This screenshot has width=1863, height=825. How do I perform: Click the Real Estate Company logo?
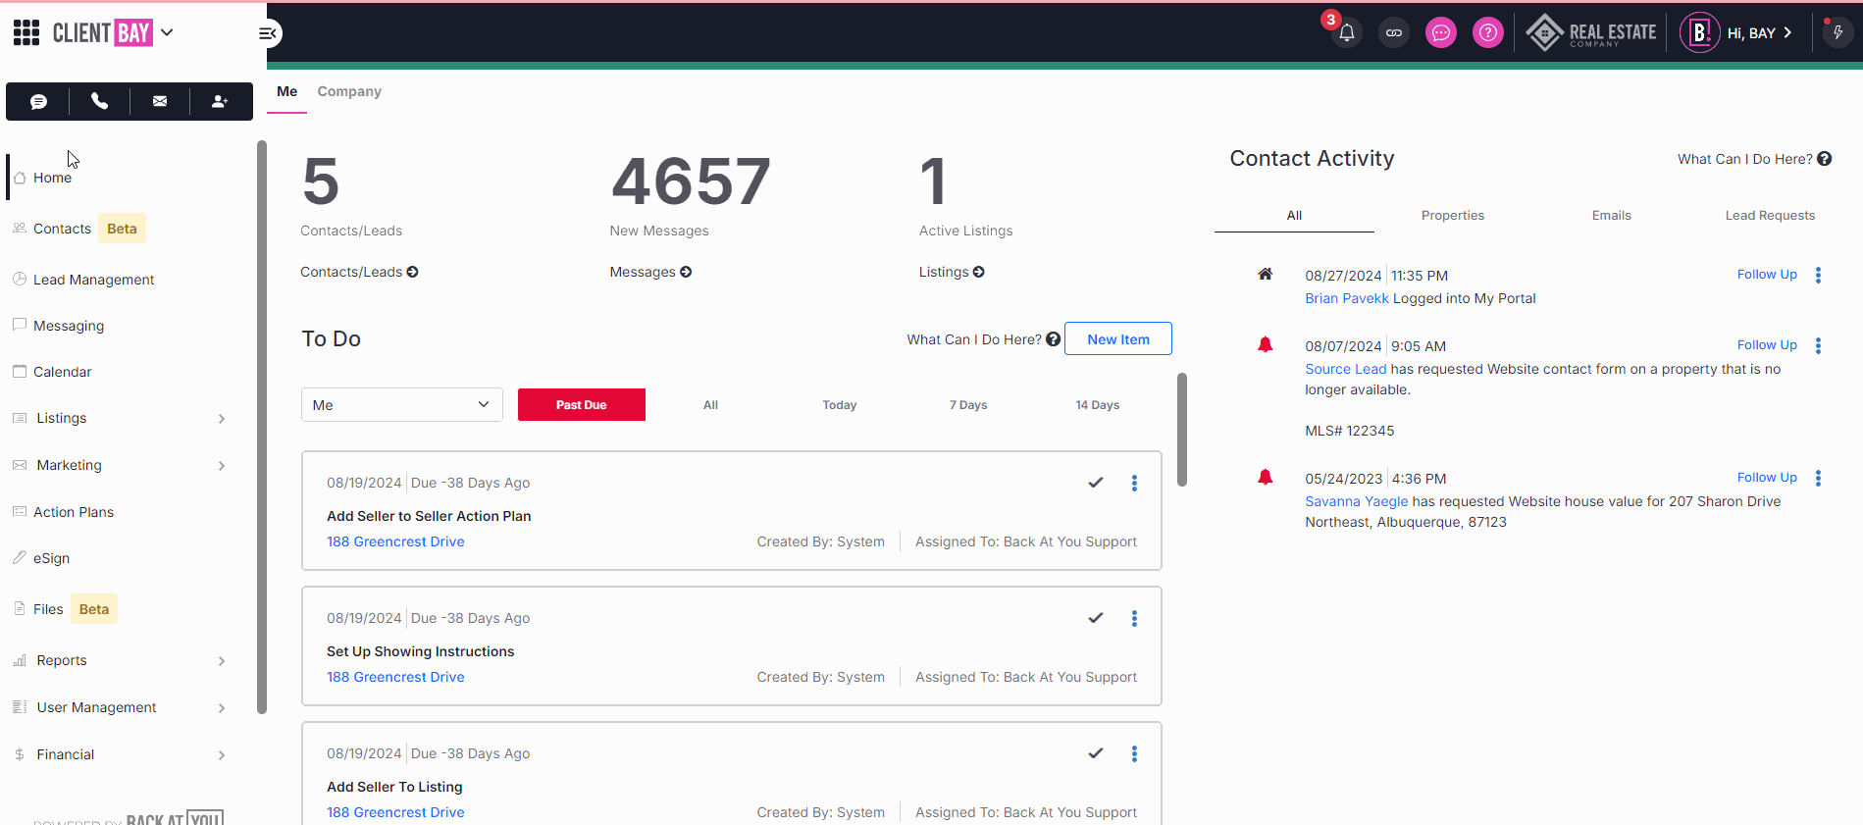click(1591, 32)
